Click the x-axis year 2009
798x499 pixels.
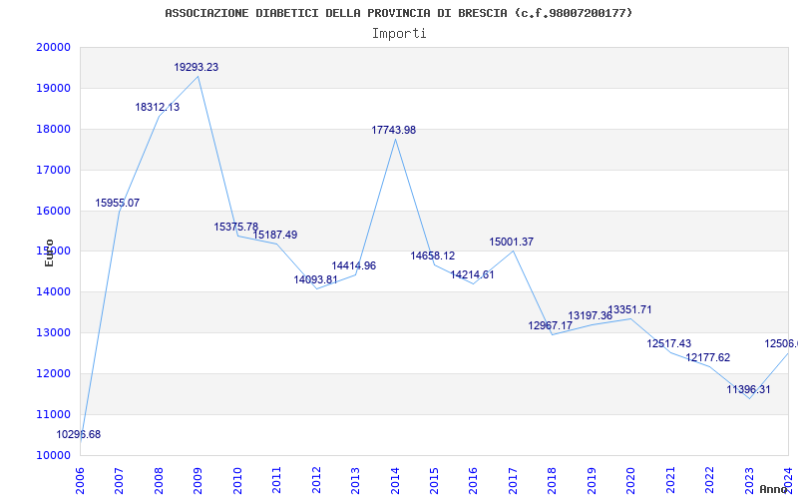click(198, 480)
